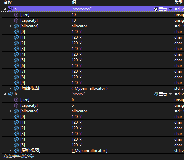Click the cube icon of b's [5] element
Image resolution: width=184 pixels, height=160 pixels.
16,145
